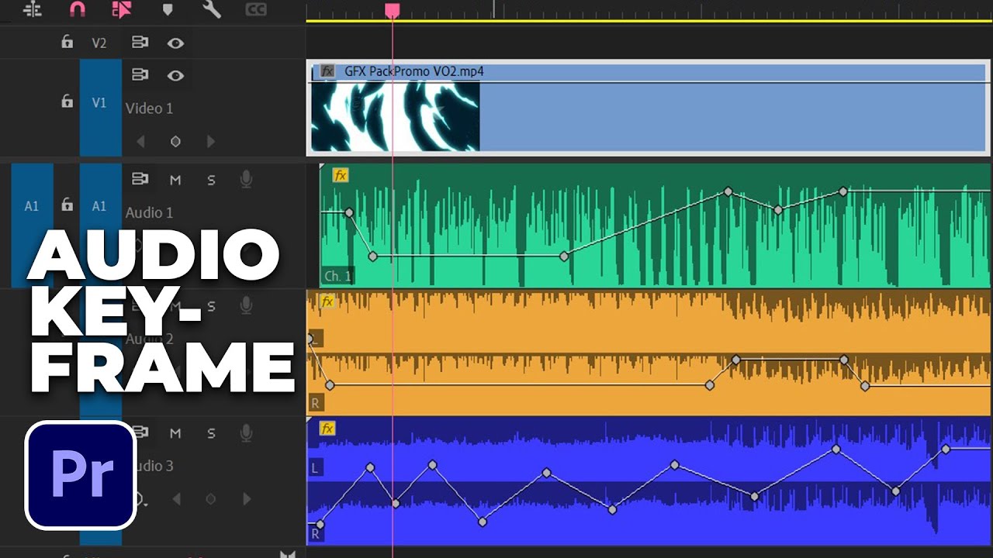Click the V1 track targeting button
993x558 pixels.
pyautogui.click(x=100, y=103)
